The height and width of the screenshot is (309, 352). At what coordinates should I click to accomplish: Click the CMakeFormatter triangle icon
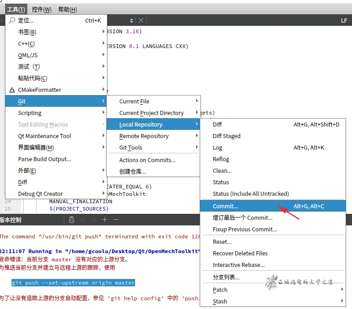pyautogui.click(x=12, y=90)
